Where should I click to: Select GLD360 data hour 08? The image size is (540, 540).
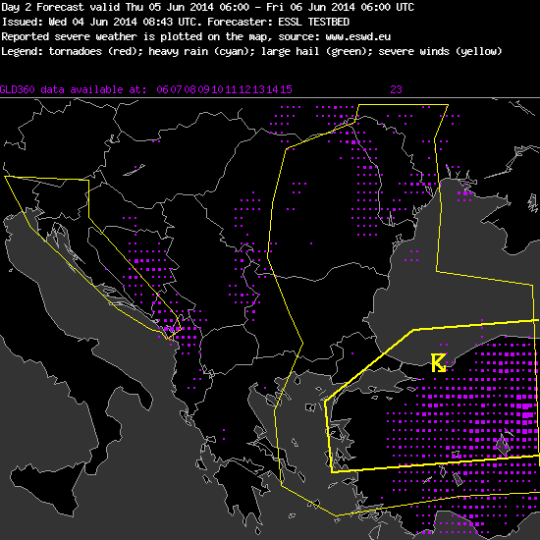coord(189,90)
